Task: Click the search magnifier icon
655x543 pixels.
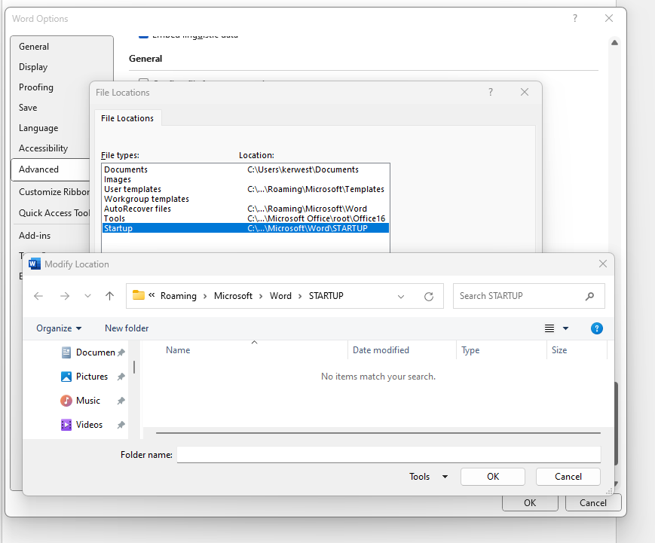Action: (589, 296)
